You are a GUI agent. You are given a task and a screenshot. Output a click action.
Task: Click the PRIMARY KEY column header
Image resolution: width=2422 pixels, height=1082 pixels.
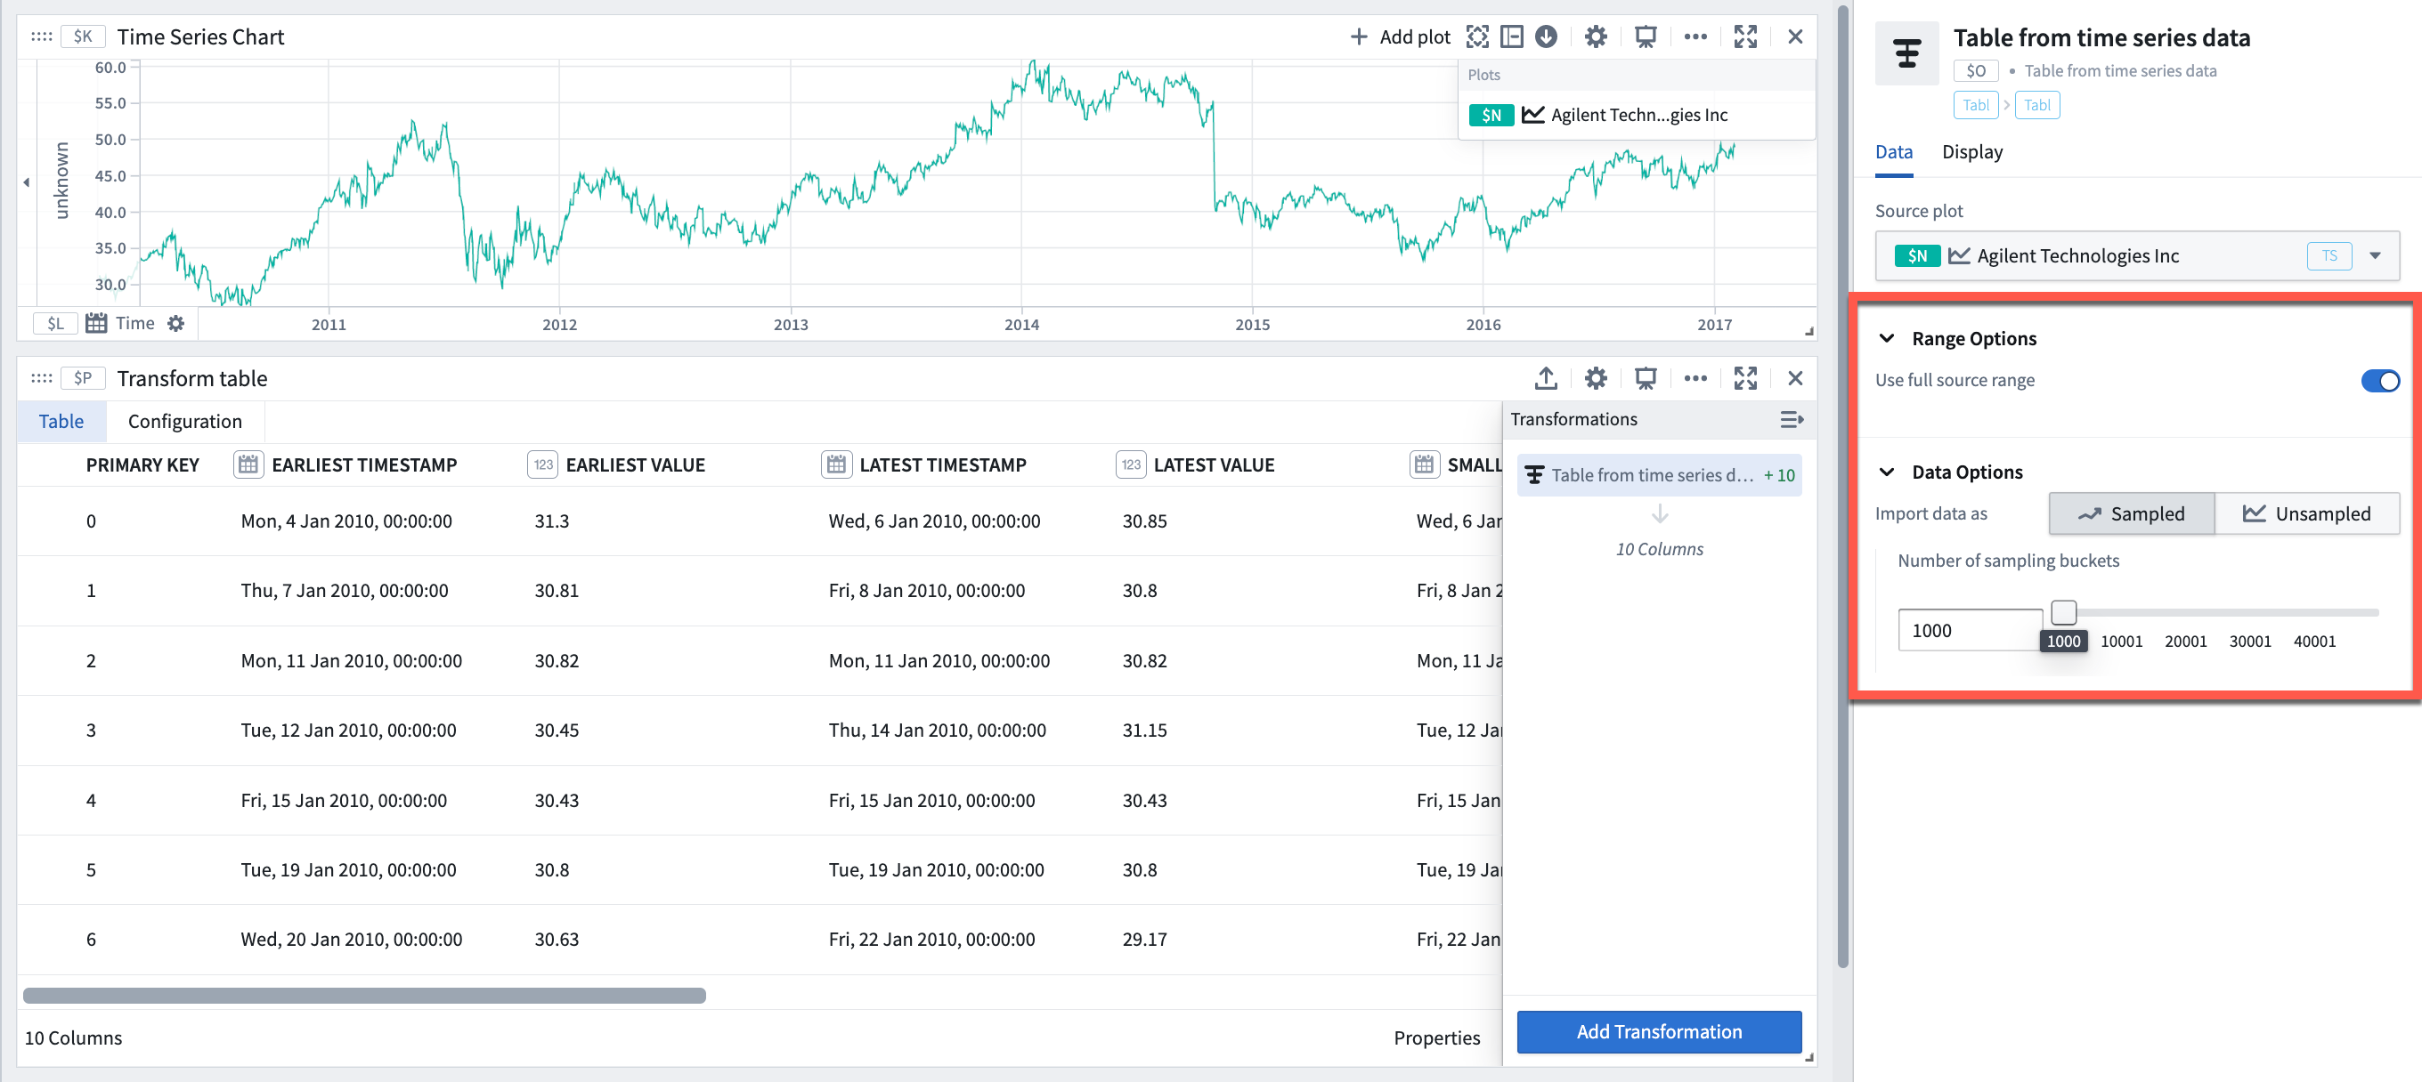point(142,464)
